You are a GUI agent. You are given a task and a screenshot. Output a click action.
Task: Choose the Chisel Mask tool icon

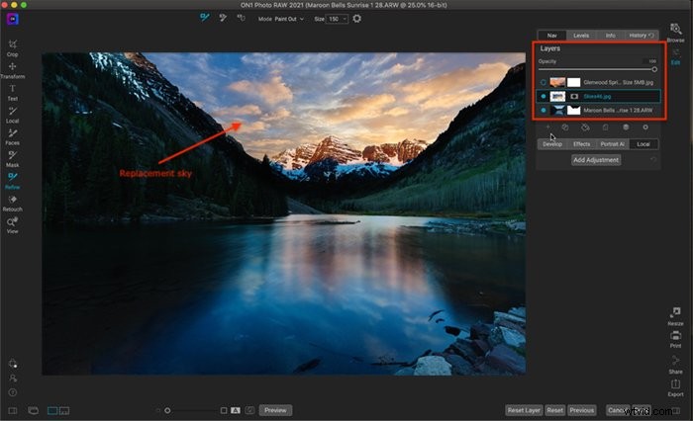coord(223,18)
